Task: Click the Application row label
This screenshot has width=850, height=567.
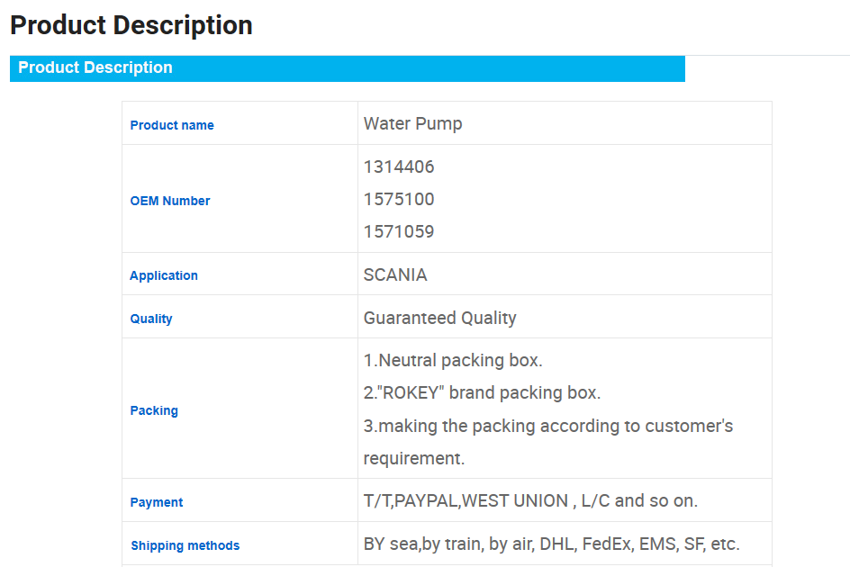Action: (x=164, y=275)
